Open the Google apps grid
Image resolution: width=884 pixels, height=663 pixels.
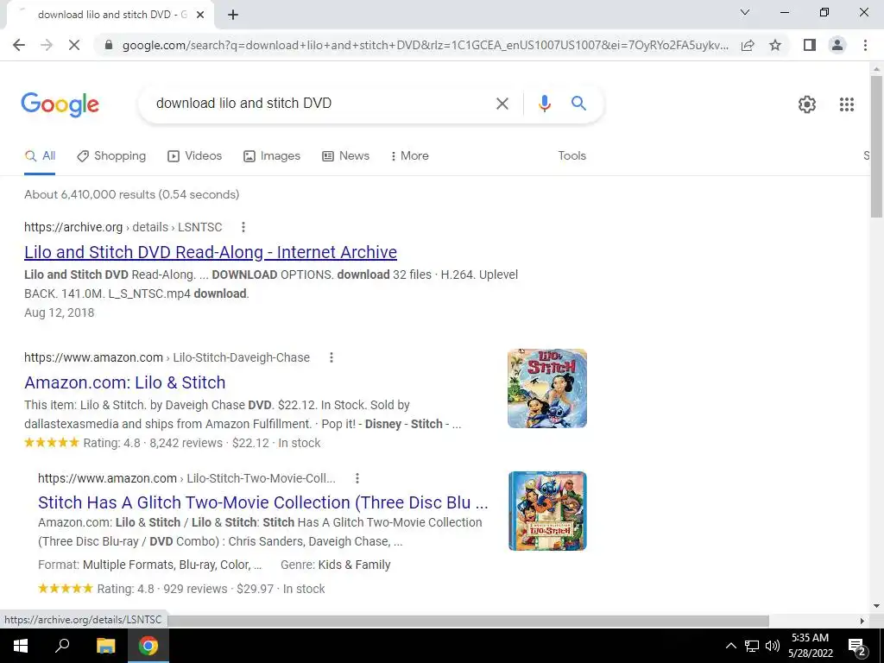point(847,104)
